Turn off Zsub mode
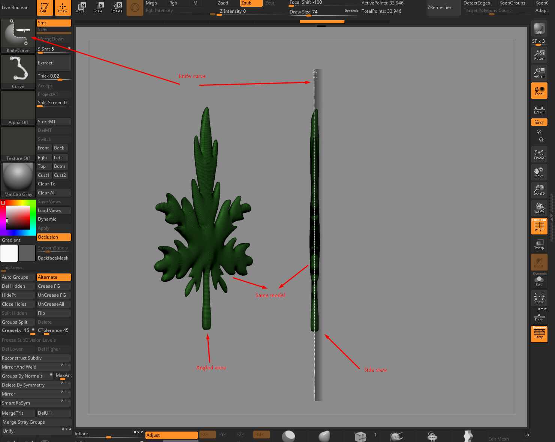 point(251,3)
